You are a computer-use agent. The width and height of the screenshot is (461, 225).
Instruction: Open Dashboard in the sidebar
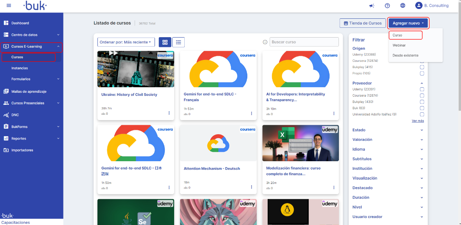click(x=20, y=23)
